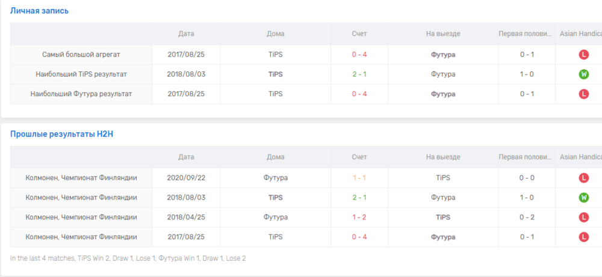Open the Прошлые результаты H2H heading
602x277 pixels.
[61, 134]
